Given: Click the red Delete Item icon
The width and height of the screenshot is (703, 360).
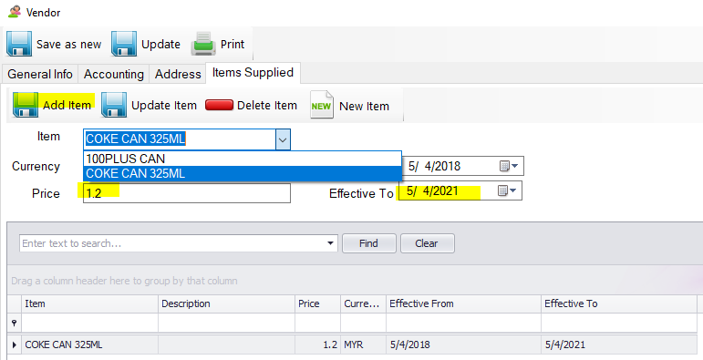Looking at the screenshot, I should tap(219, 105).
